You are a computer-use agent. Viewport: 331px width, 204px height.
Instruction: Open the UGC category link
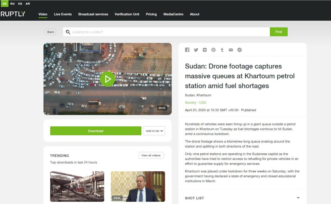(x=203, y=103)
